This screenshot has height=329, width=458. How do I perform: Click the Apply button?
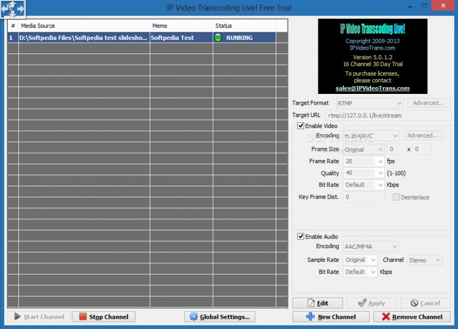click(372, 303)
